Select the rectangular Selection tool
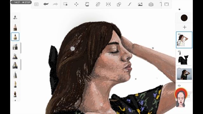The height and width of the screenshot is (114, 203). (x=66, y=4)
